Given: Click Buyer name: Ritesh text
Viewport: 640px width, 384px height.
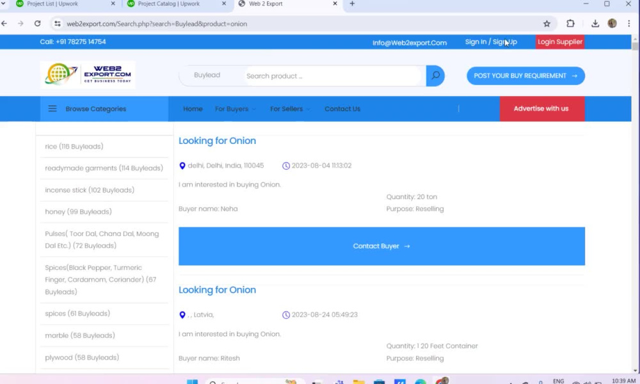Looking at the screenshot, I should pos(209,358).
